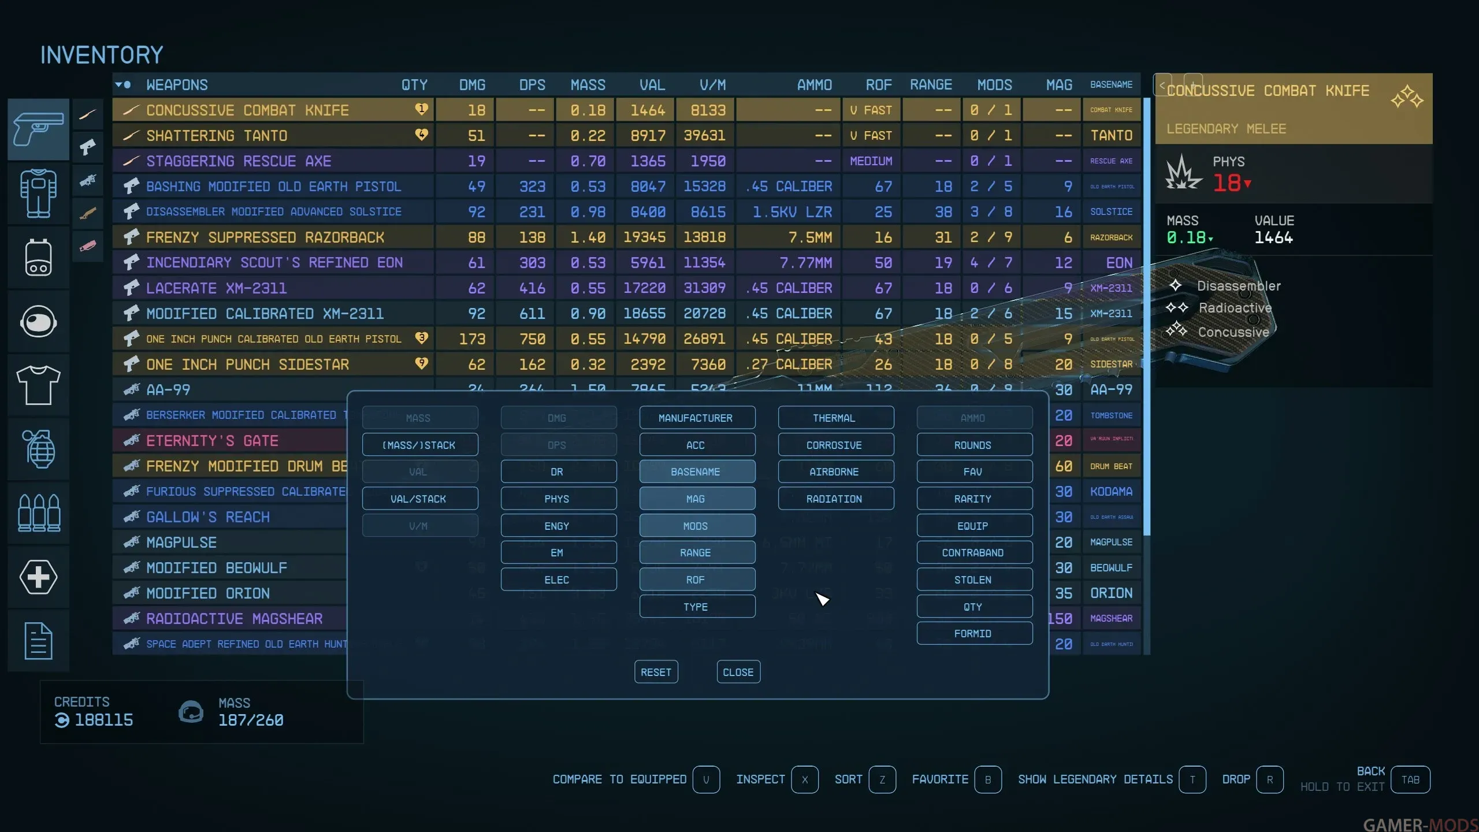Click the previous arrow in item card
Screen dimensions: 1479x832
1162,85
